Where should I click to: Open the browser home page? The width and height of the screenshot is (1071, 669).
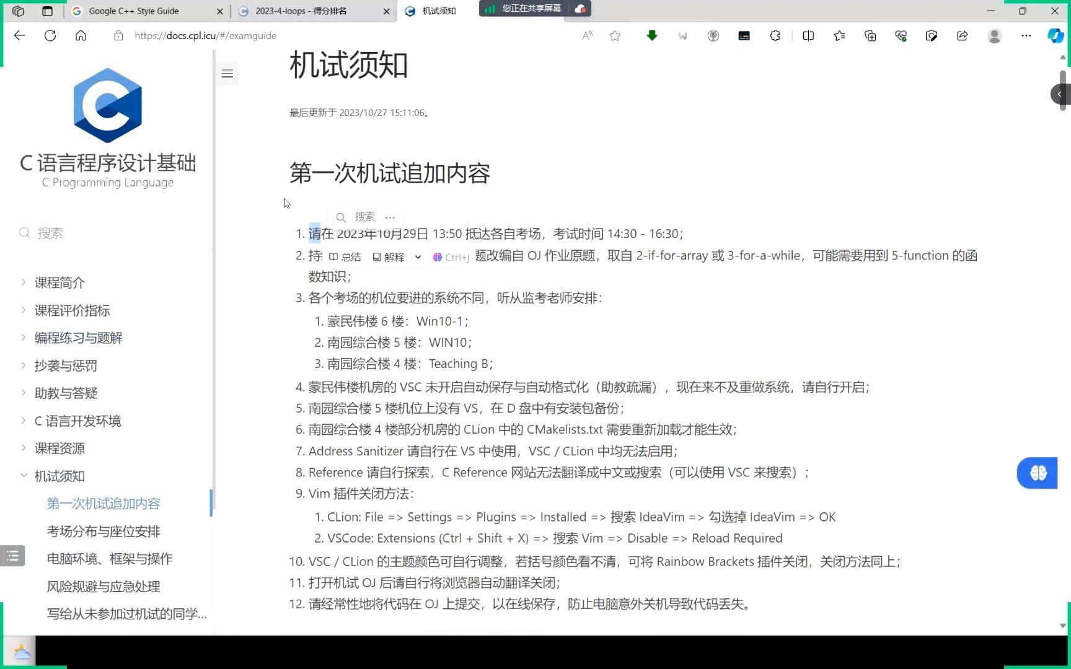(x=81, y=35)
